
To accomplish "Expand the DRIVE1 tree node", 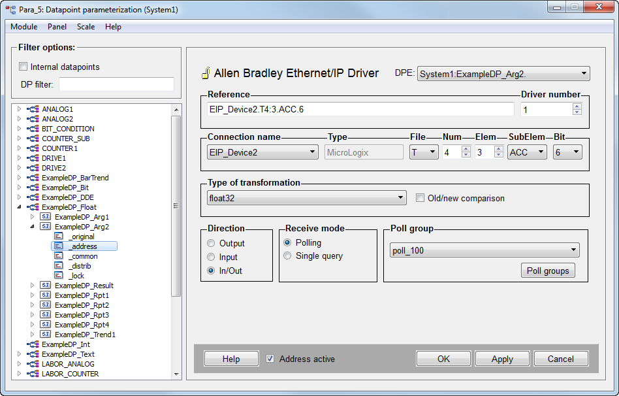I will click(x=19, y=158).
